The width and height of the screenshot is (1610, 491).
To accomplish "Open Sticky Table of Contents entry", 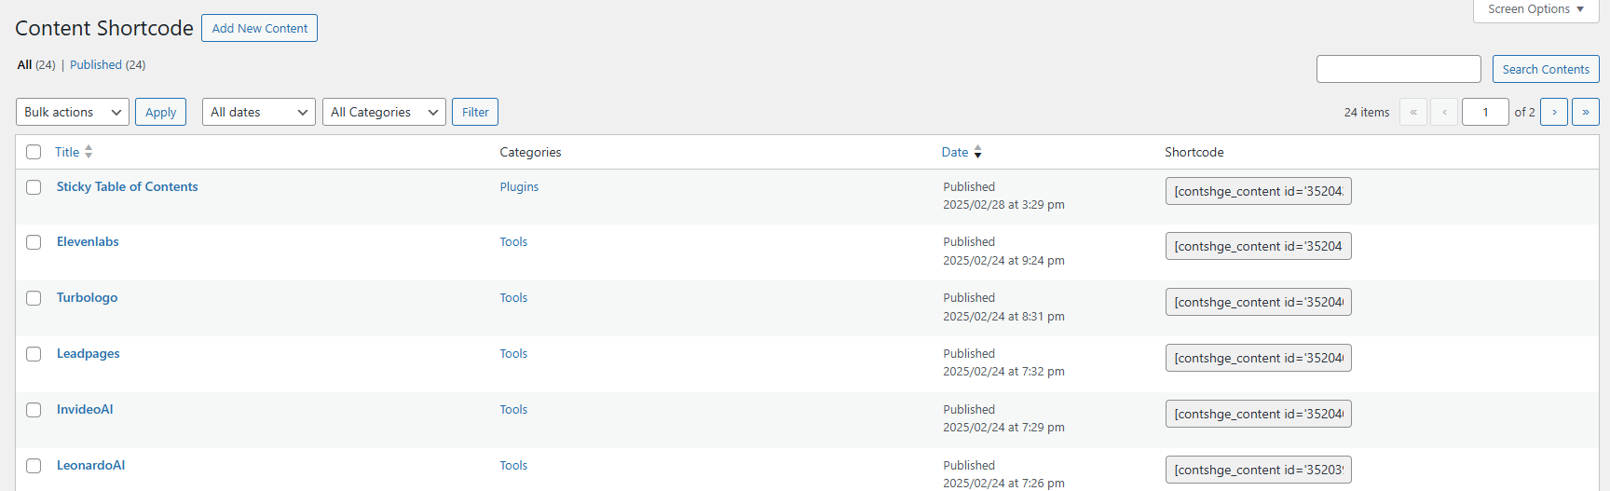I will (128, 186).
